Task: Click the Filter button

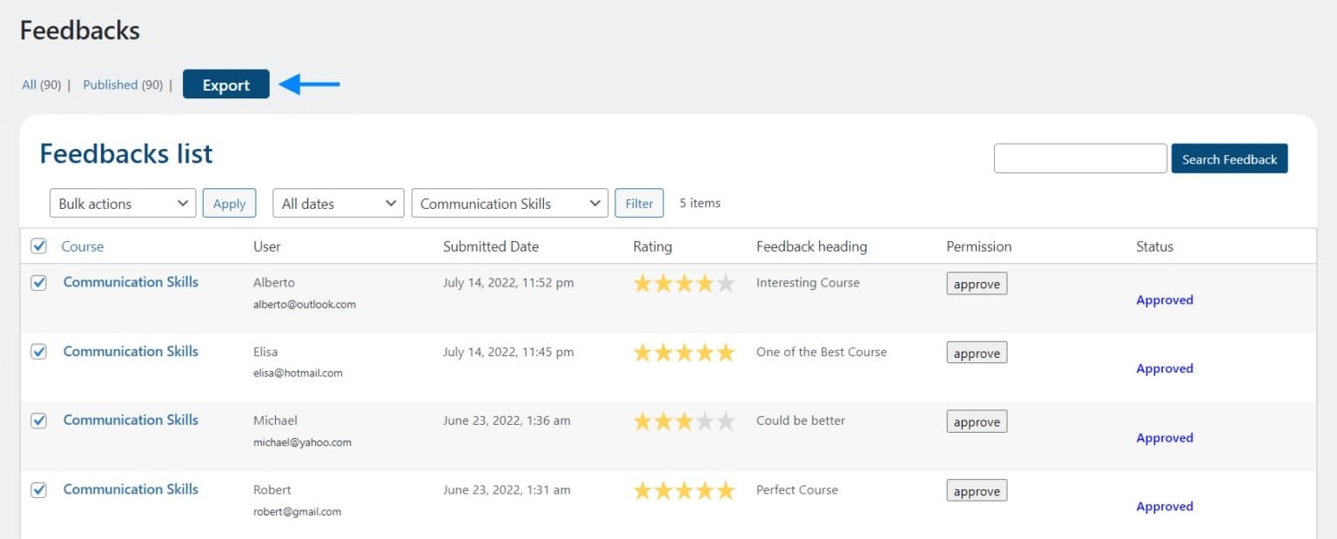Action: (639, 203)
